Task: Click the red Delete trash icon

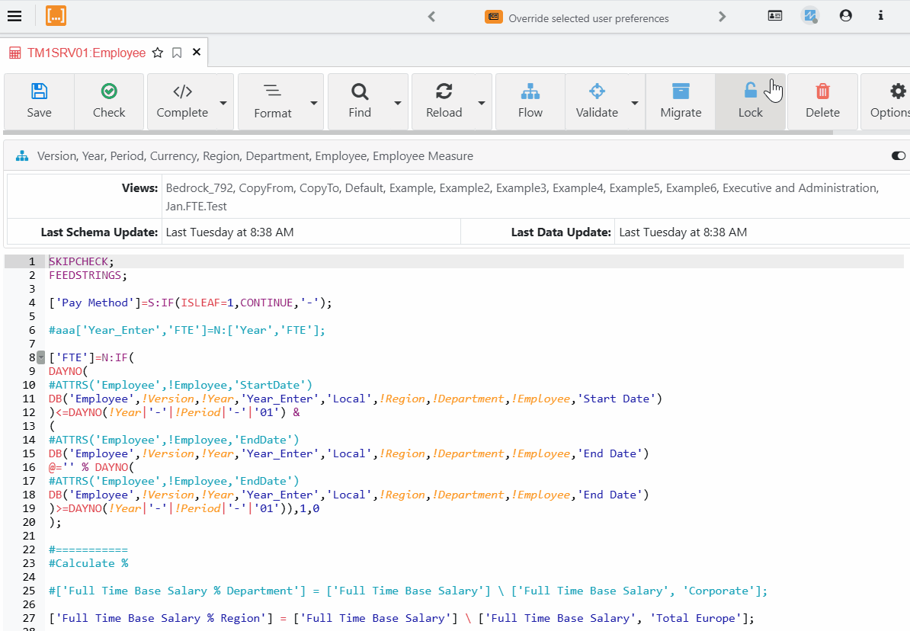Action: click(x=822, y=91)
